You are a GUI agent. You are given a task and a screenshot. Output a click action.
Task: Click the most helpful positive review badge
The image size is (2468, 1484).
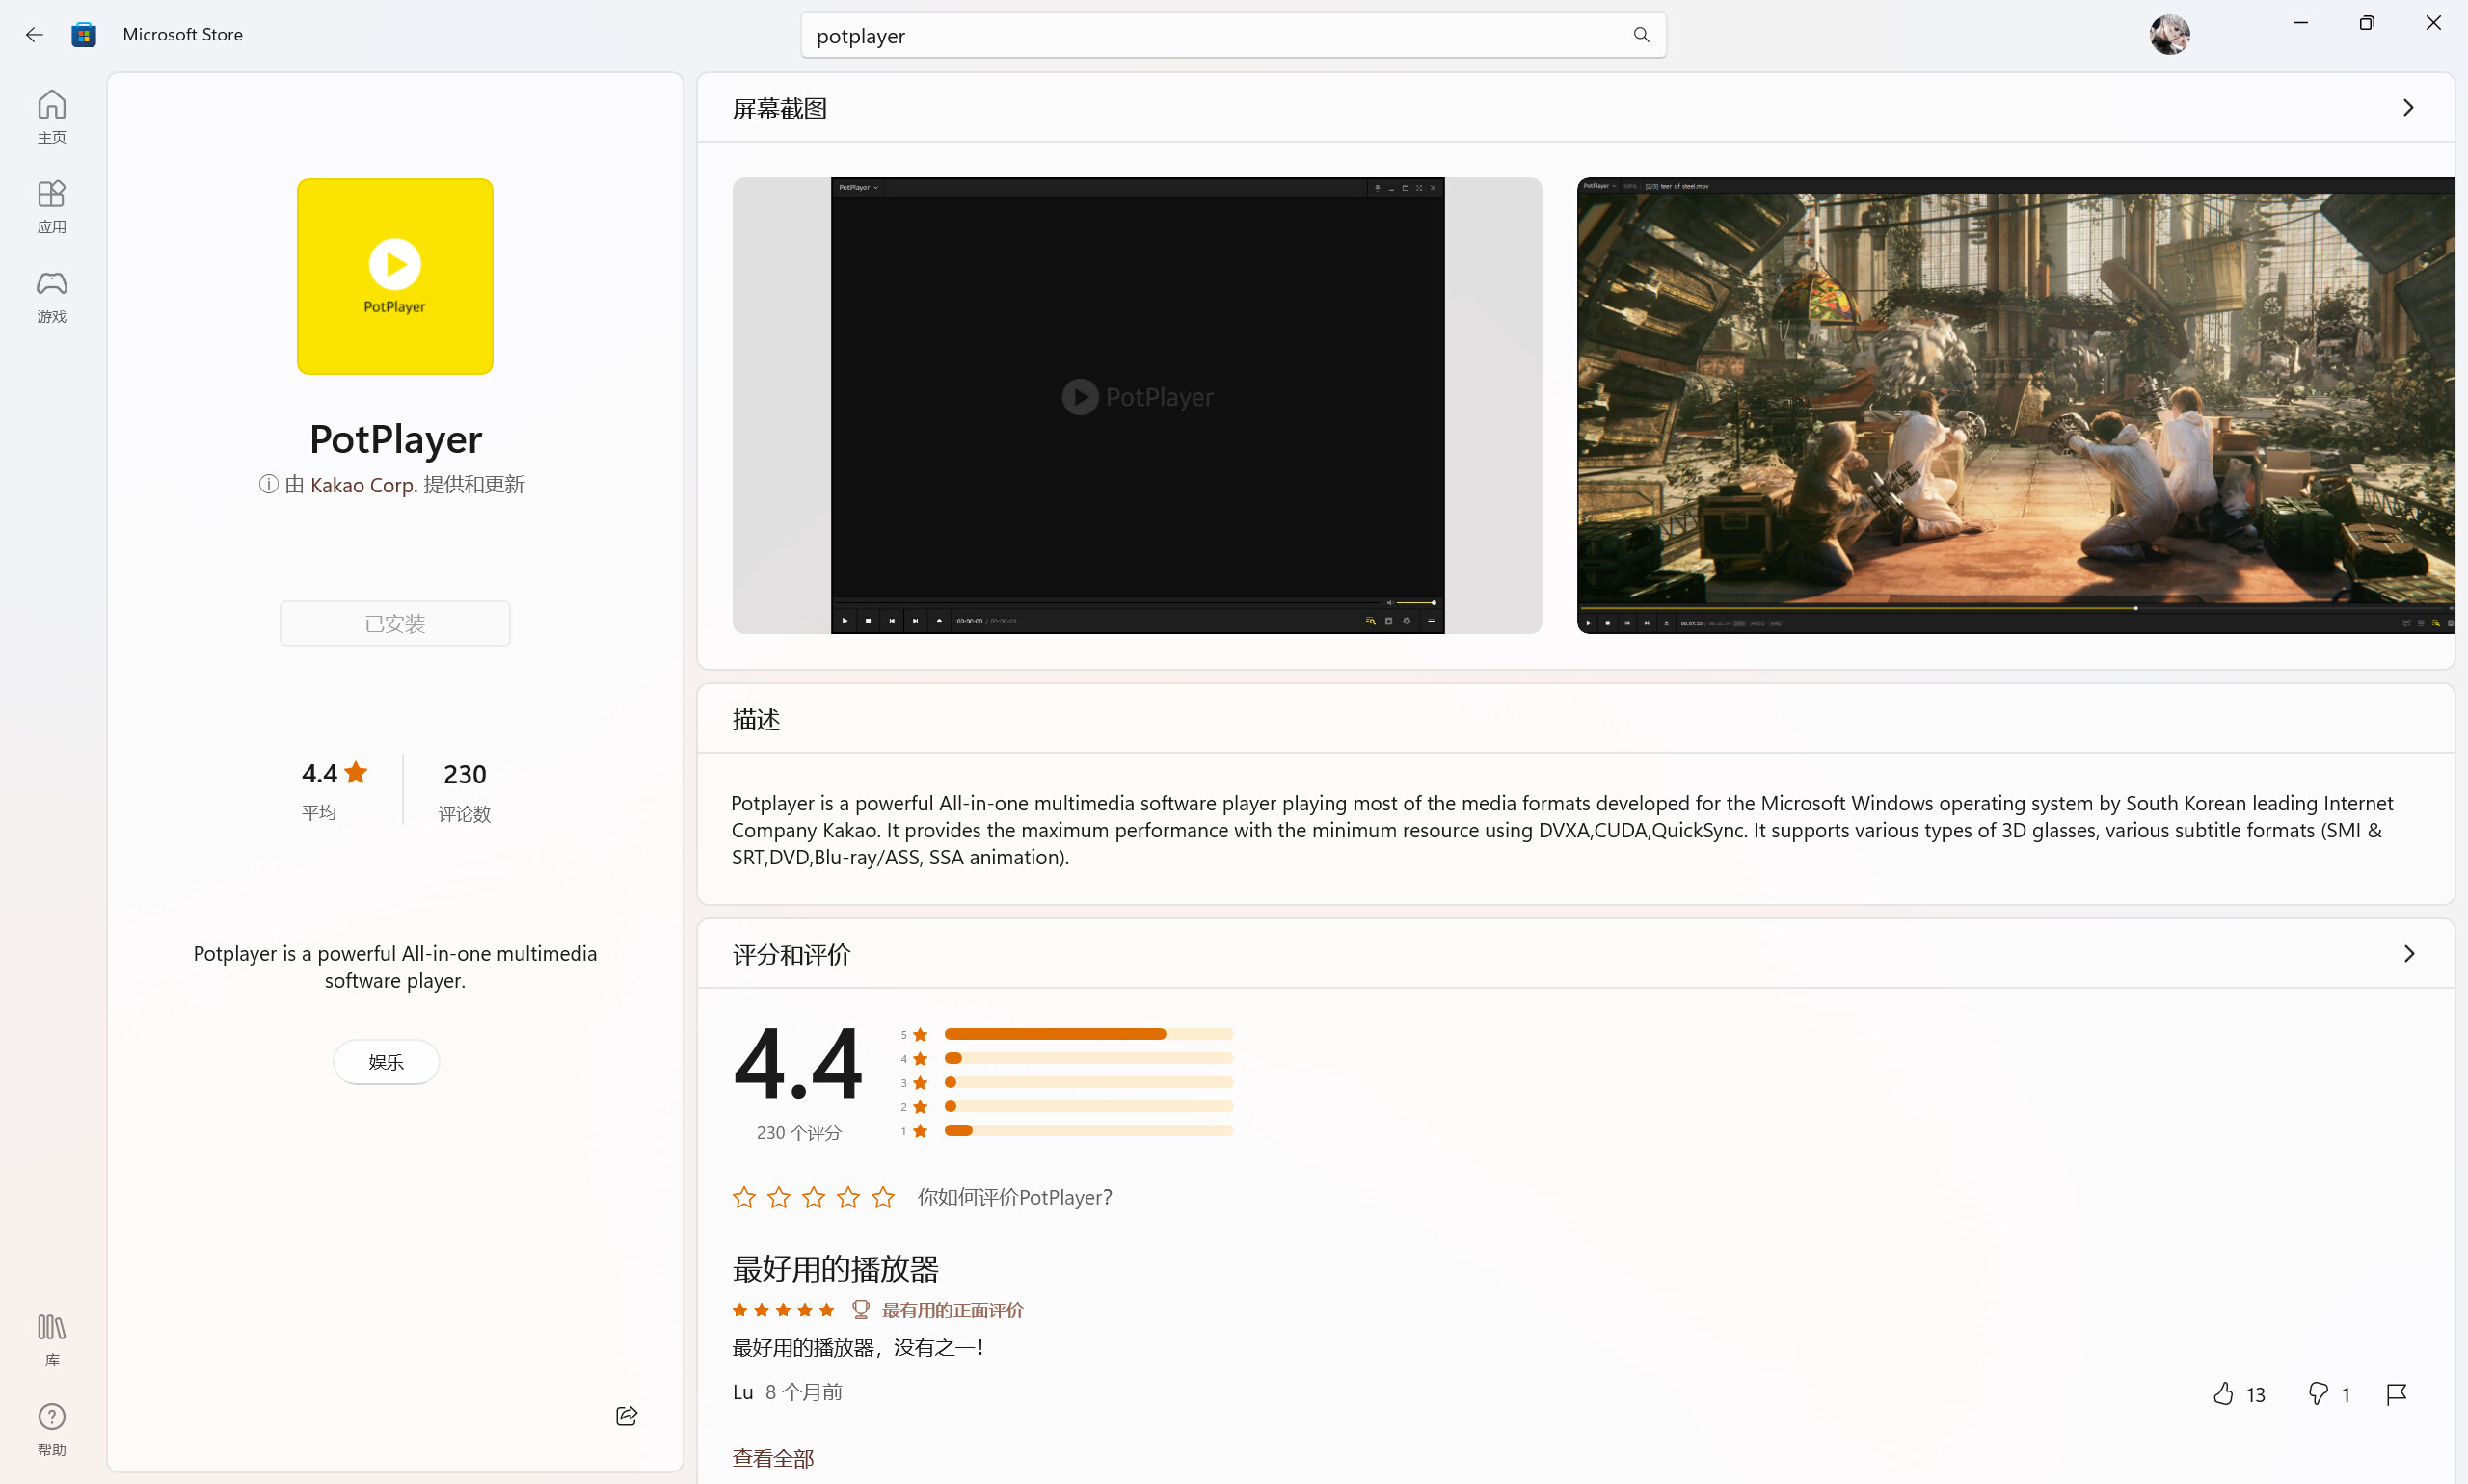coord(938,1310)
